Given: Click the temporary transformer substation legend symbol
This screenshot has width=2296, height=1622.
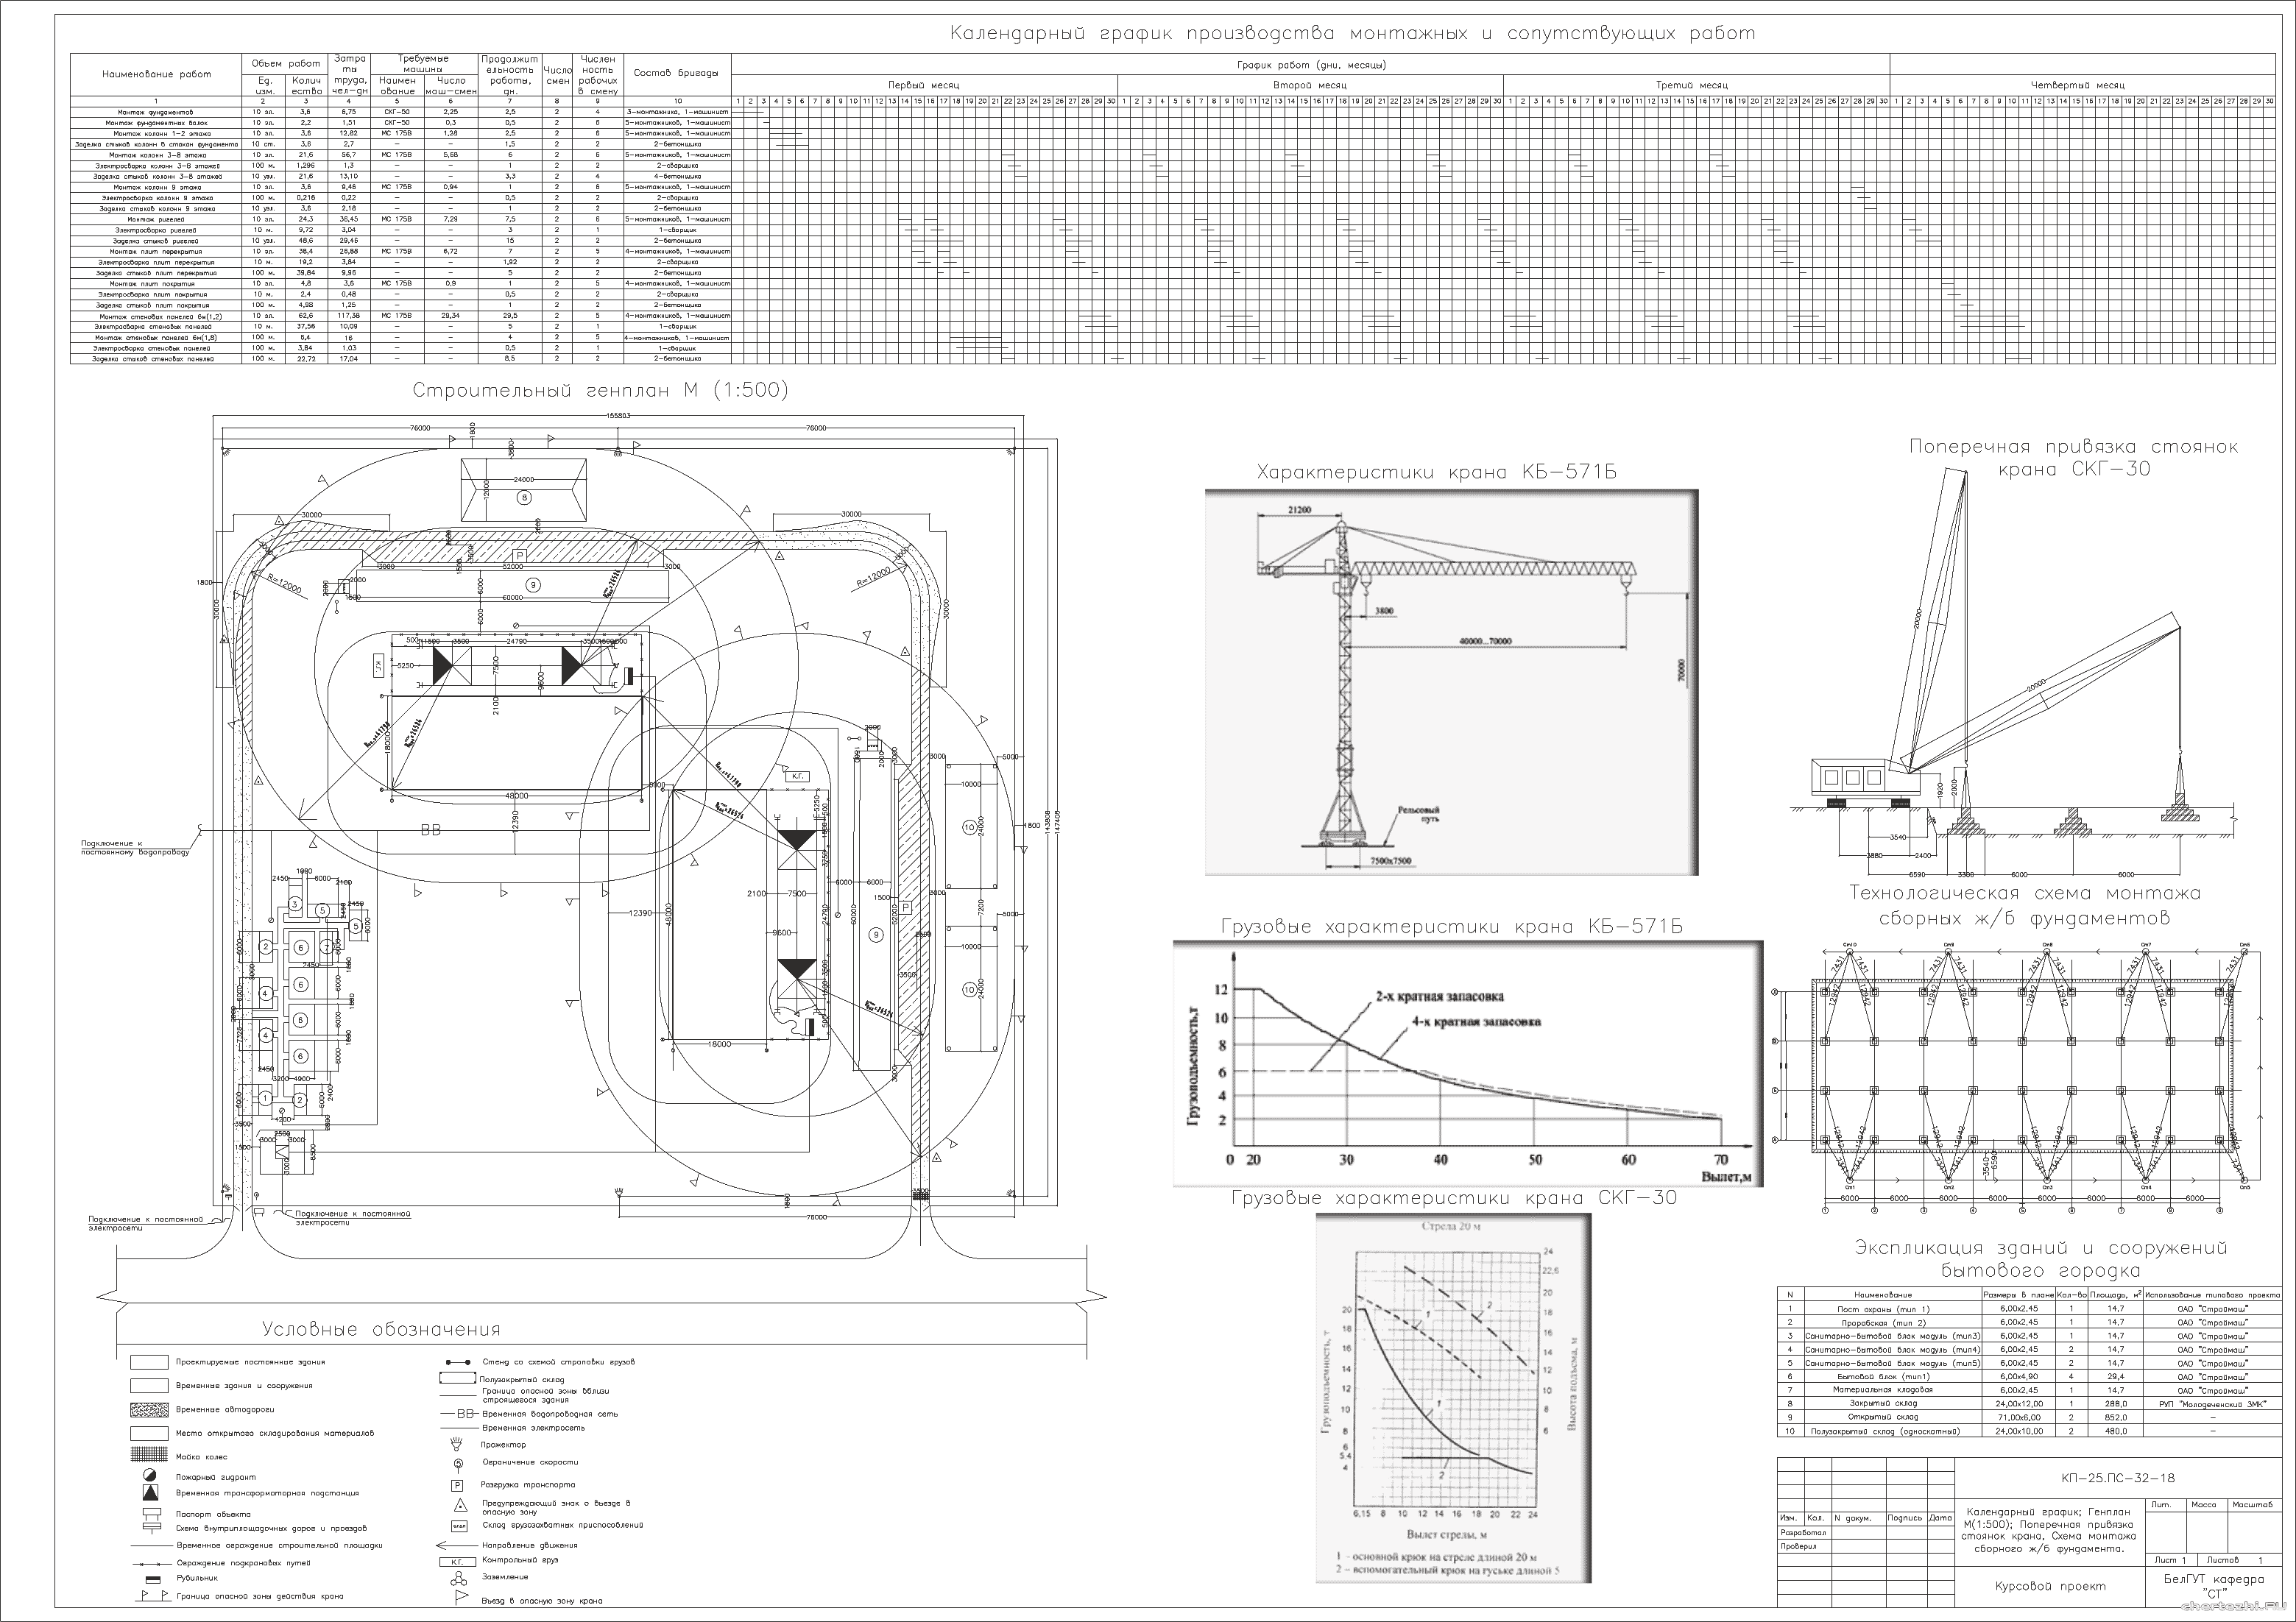Looking at the screenshot, I should [150, 1493].
